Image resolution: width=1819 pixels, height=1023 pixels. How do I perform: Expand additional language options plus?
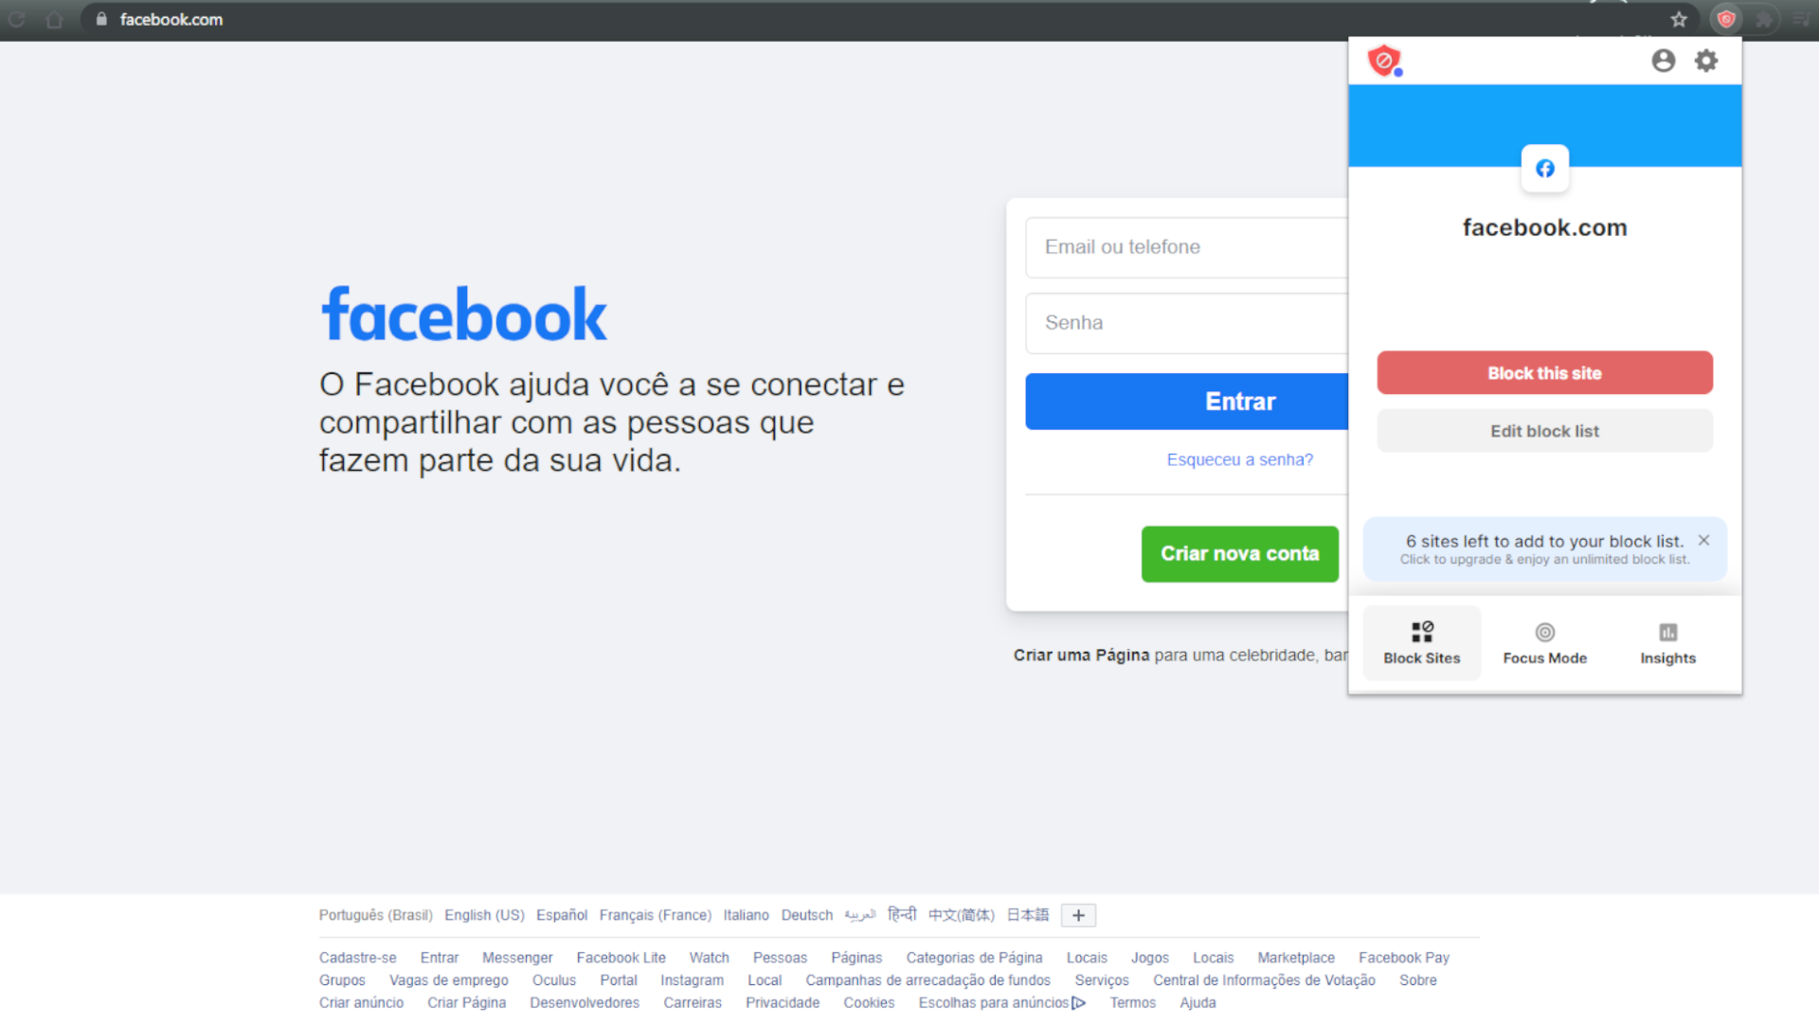pyautogui.click(x=1078, y=914)
